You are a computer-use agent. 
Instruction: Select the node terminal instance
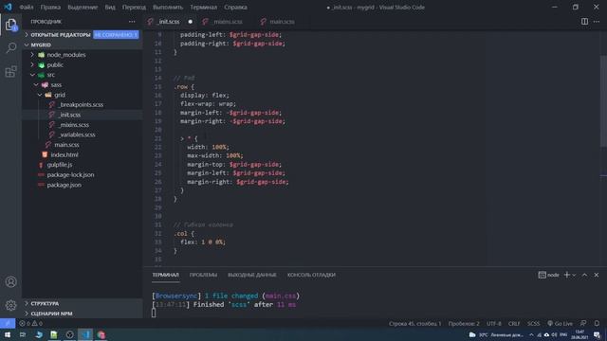(548, 275)
